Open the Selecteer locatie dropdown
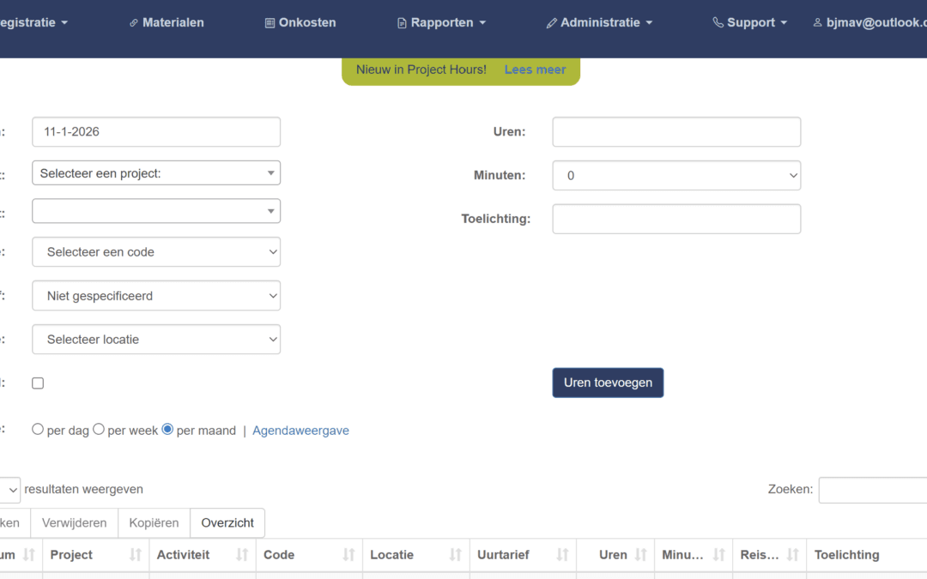Screen dimensions: 927x579 [x=155, y=339]
